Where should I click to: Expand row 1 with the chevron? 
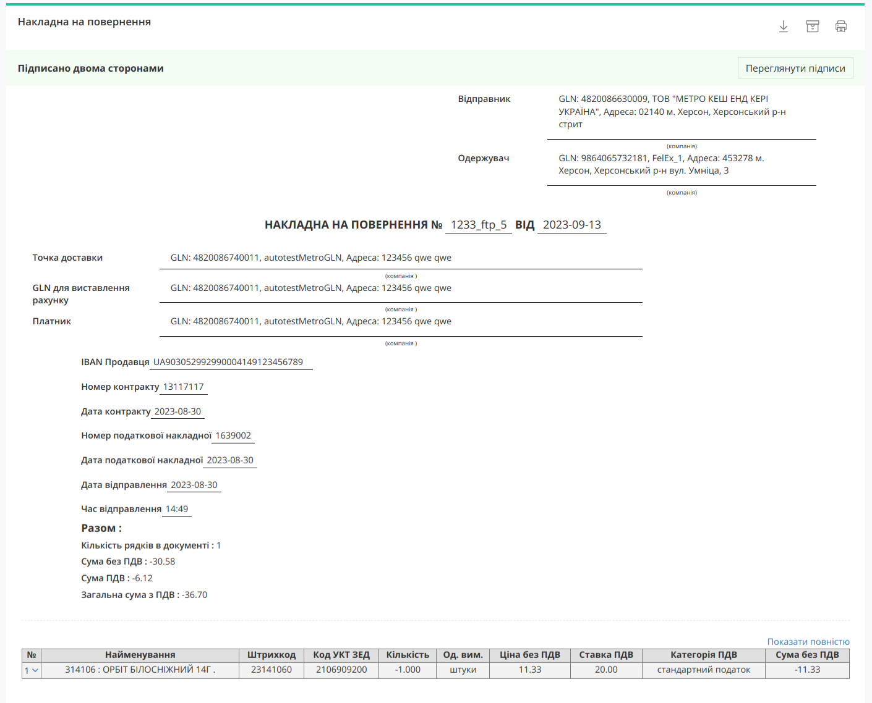click(x=35, y=670)
